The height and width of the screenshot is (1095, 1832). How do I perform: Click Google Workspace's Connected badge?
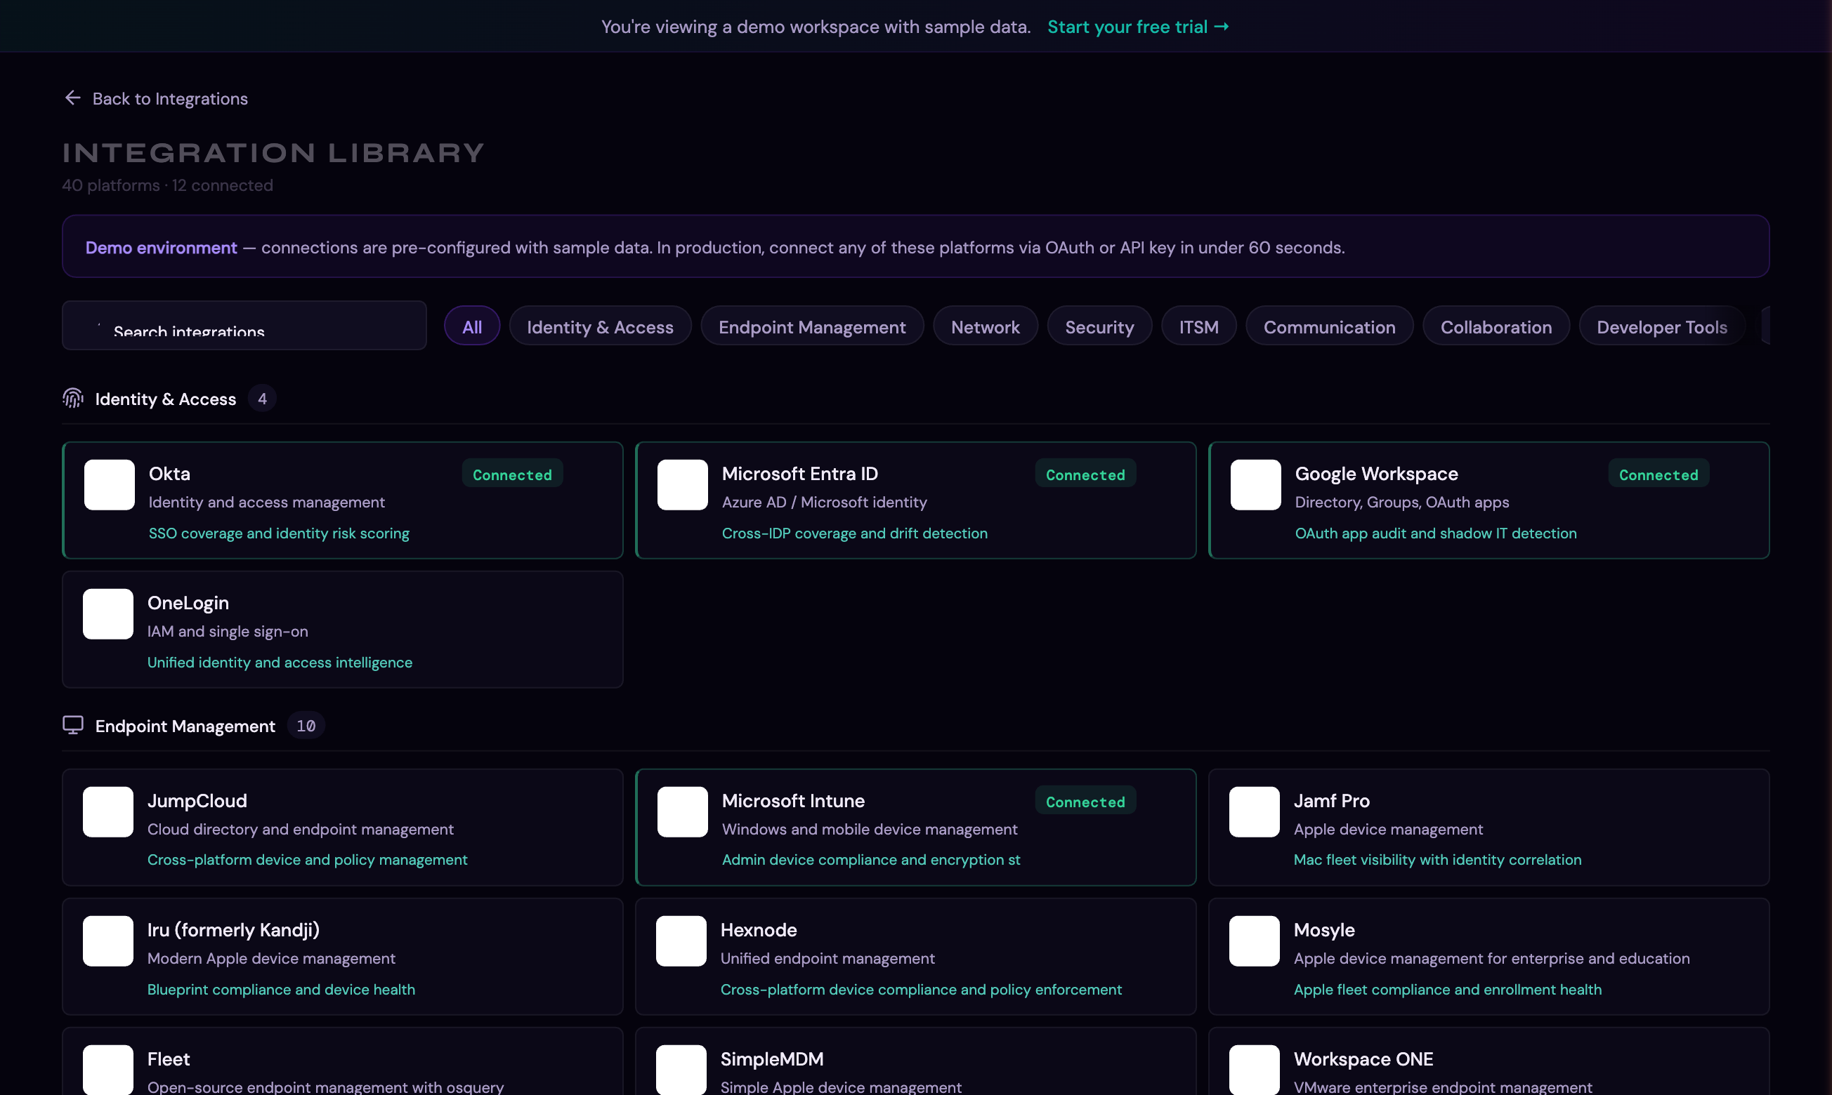click(1658, 474)
